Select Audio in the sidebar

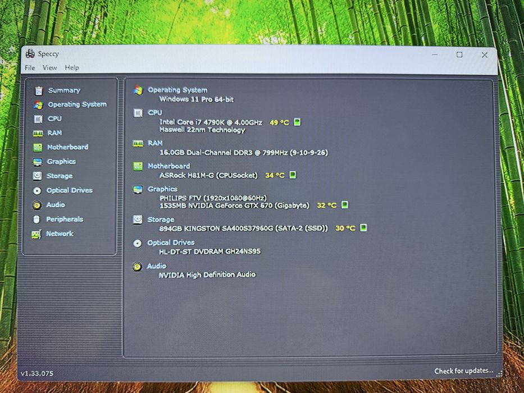point(56,204)
